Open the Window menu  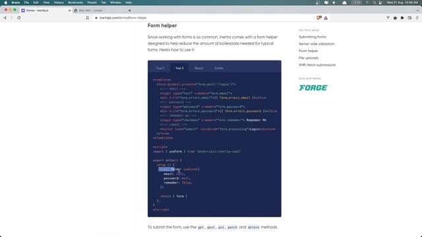(x=115, y=3)
